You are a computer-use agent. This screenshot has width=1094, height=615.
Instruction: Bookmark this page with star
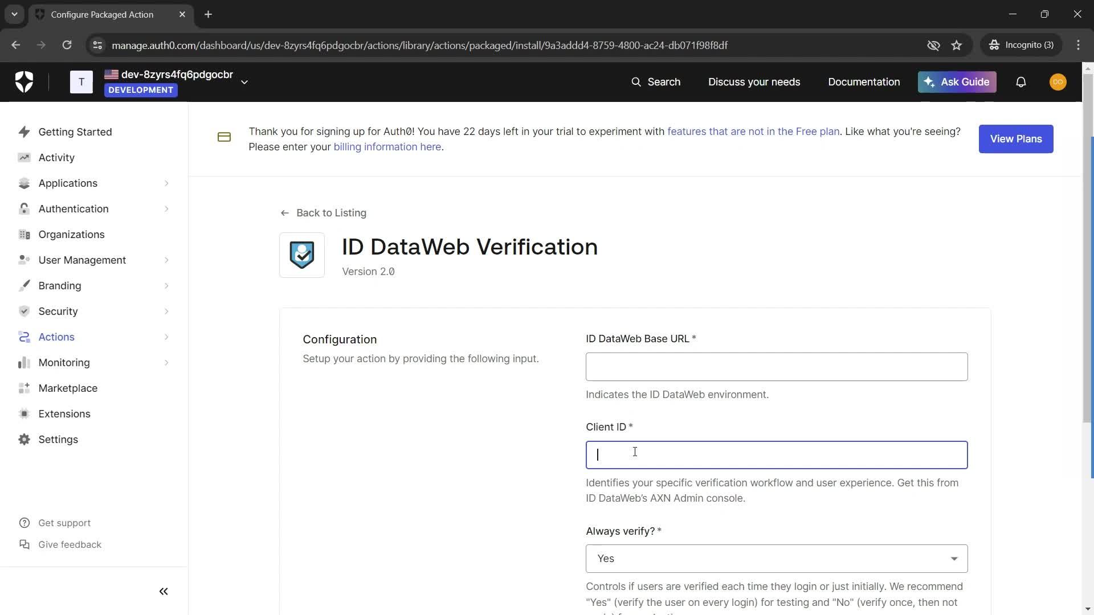pos(957,45)
